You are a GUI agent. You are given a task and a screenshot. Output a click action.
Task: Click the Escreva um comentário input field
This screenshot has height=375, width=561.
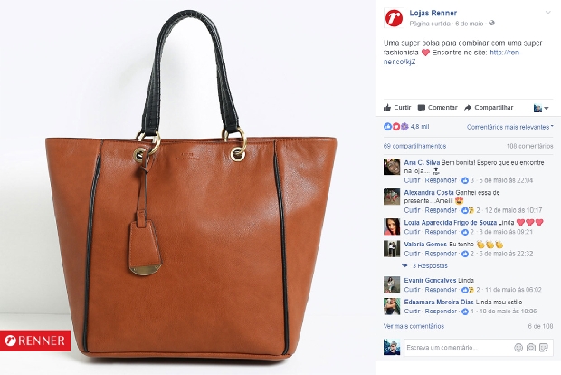click(x=459, y=348)
